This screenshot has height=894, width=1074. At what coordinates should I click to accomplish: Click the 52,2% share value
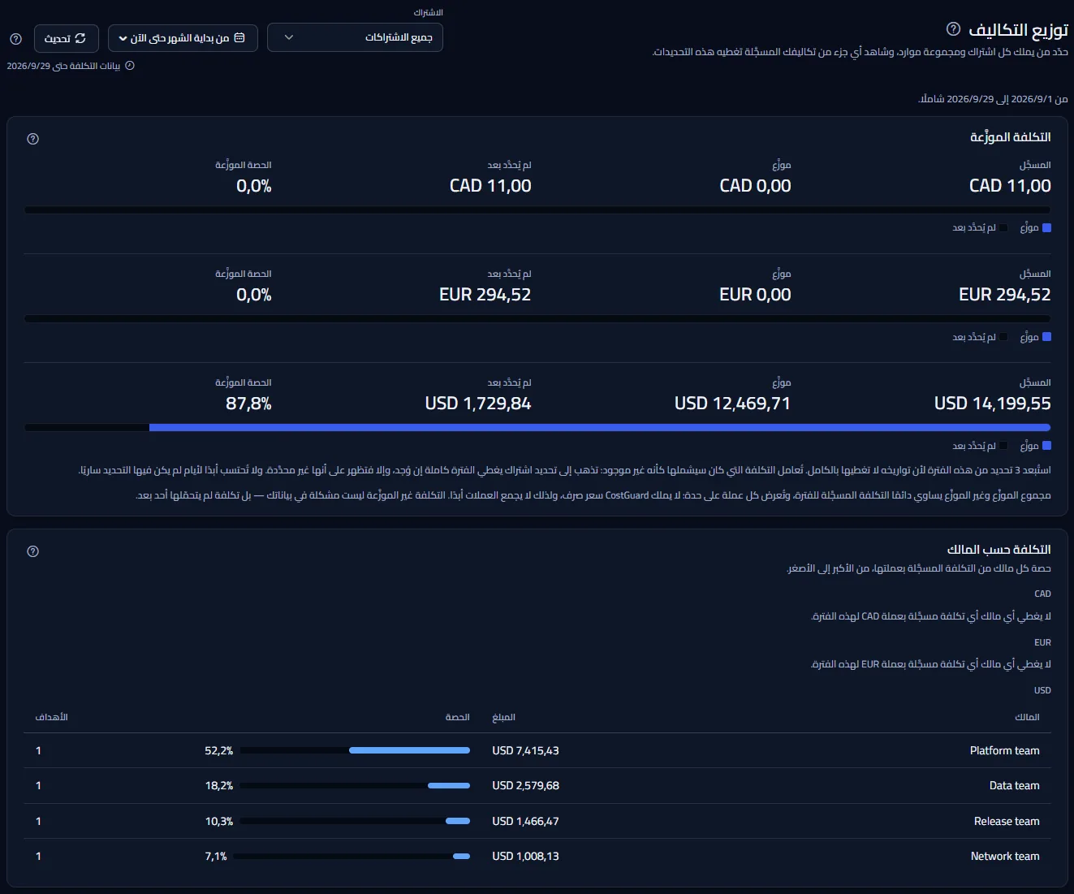point(219,750)
